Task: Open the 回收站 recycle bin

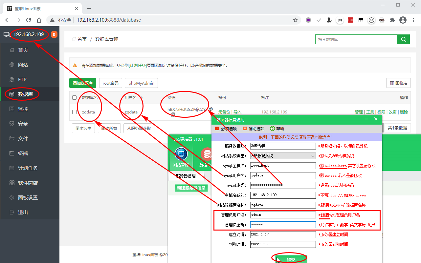Action: coord(398,83)
